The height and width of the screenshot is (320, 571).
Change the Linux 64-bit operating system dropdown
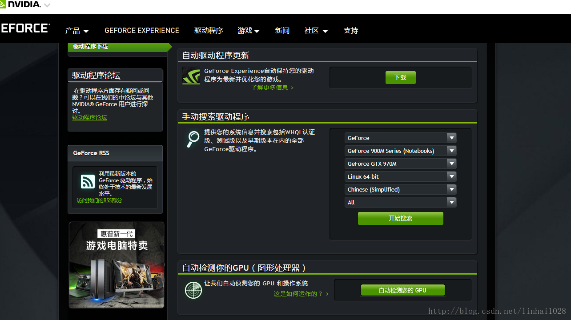point(400,177)
